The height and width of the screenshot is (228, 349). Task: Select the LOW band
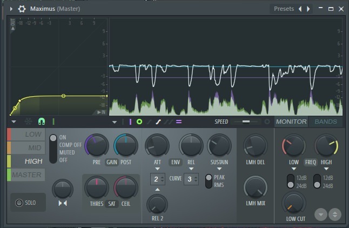[26, 135]
